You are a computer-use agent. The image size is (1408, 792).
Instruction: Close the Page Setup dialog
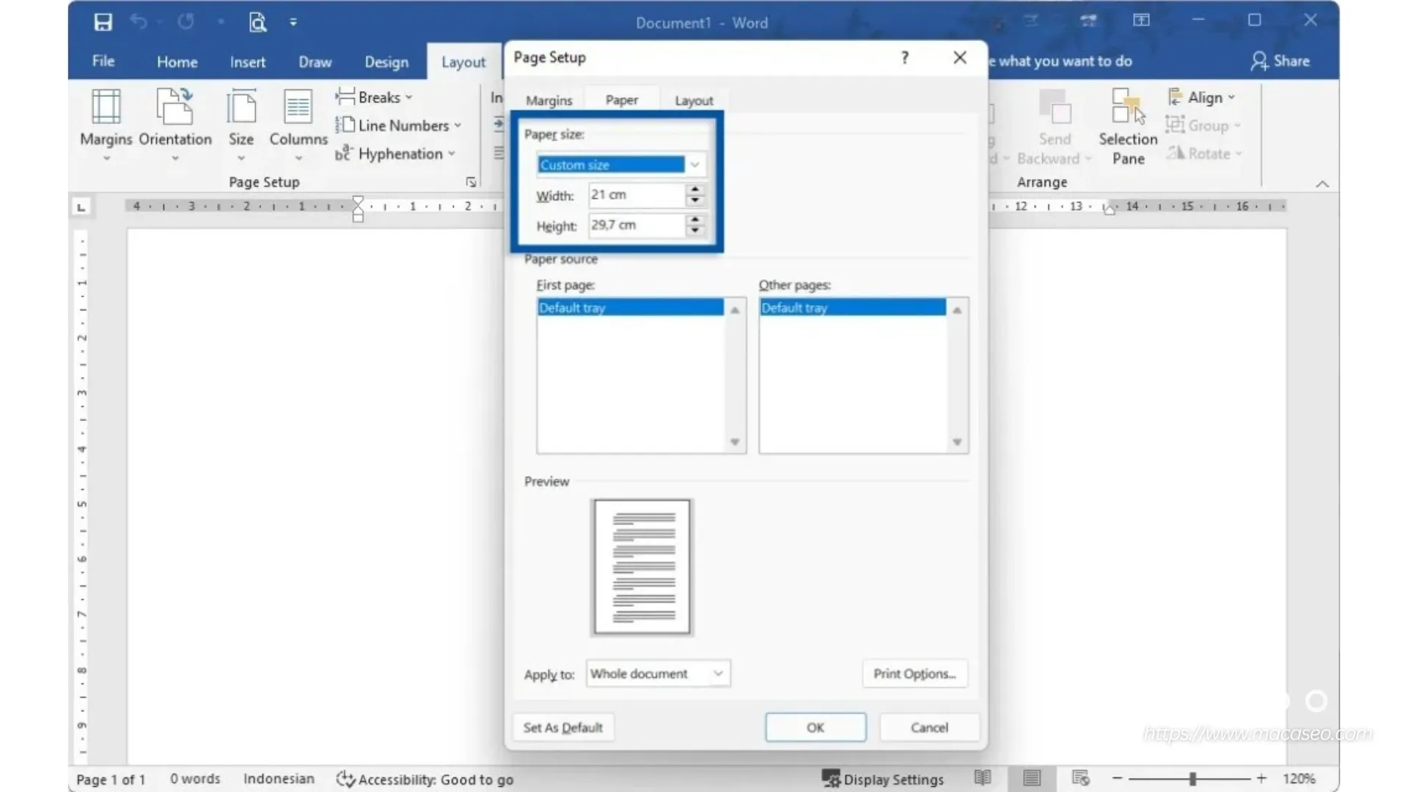coord(960,57)
